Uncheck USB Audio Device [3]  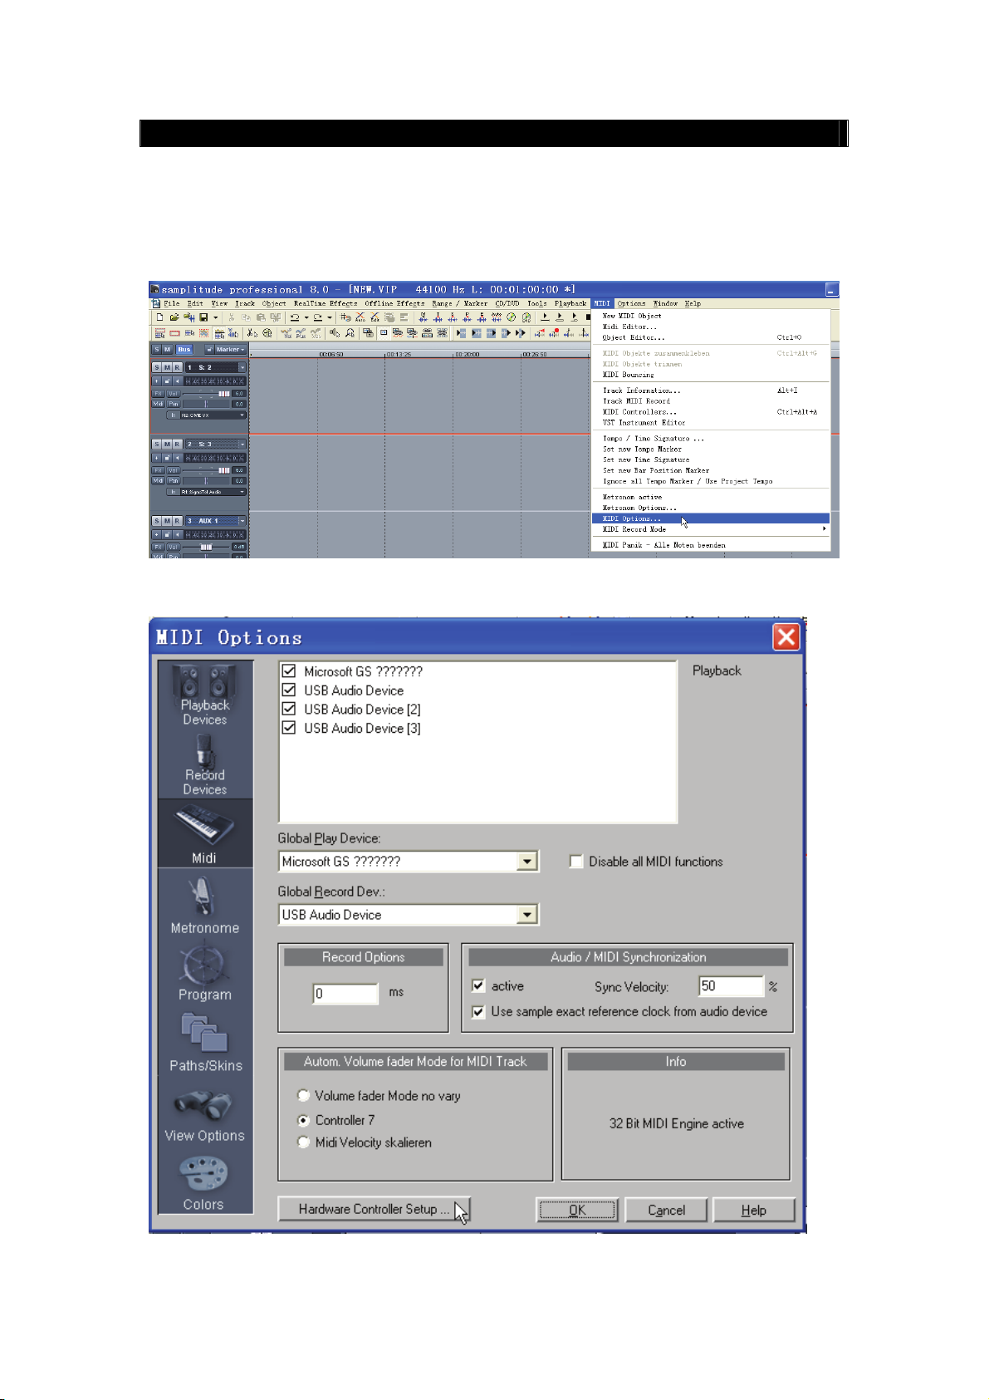(x=289, y=728)
